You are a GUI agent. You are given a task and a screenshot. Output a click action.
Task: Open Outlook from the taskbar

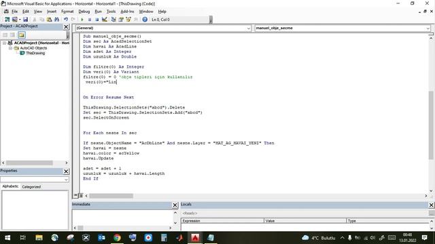101,238
